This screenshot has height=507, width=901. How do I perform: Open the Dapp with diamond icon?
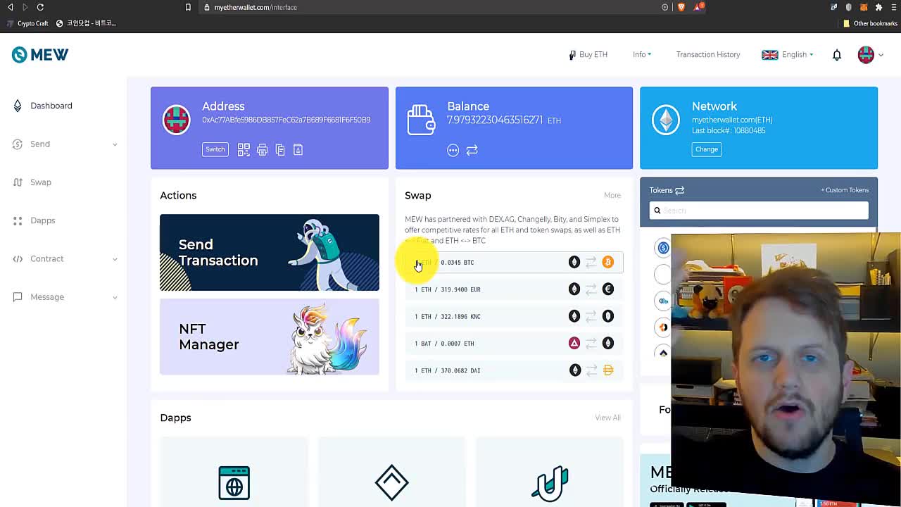pyautogui.click(x=391, y=482)
